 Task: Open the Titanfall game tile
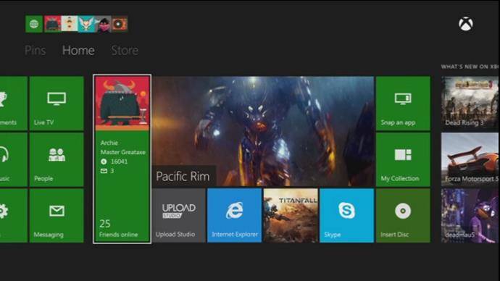tap(291, 216)
